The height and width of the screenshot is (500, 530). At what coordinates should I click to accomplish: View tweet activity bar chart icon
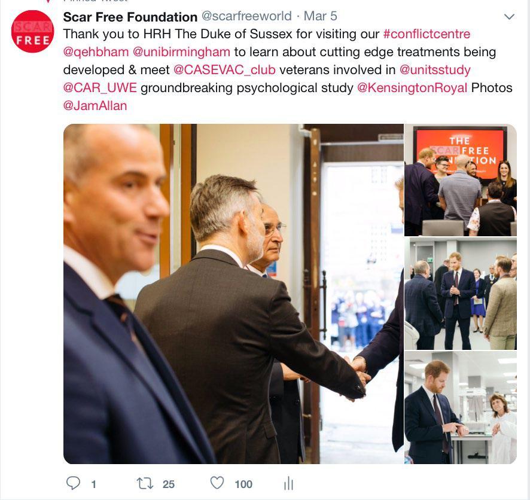click(x=288, y=483)
